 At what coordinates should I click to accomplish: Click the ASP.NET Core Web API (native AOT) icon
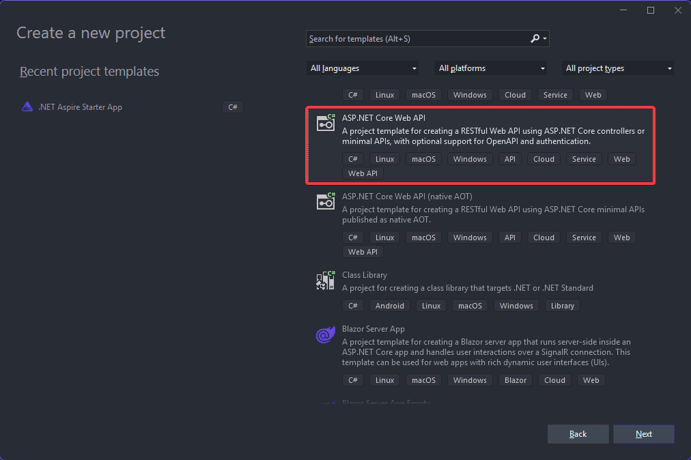click(x=325, y=201)
